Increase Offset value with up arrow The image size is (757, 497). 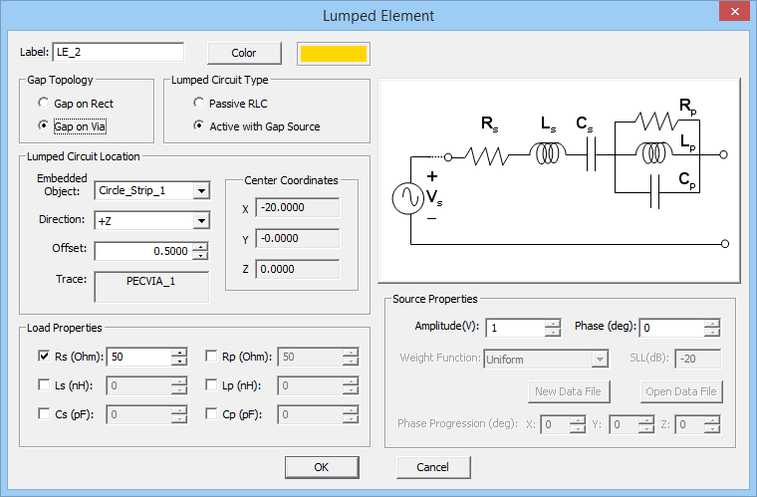click(201, 246)
